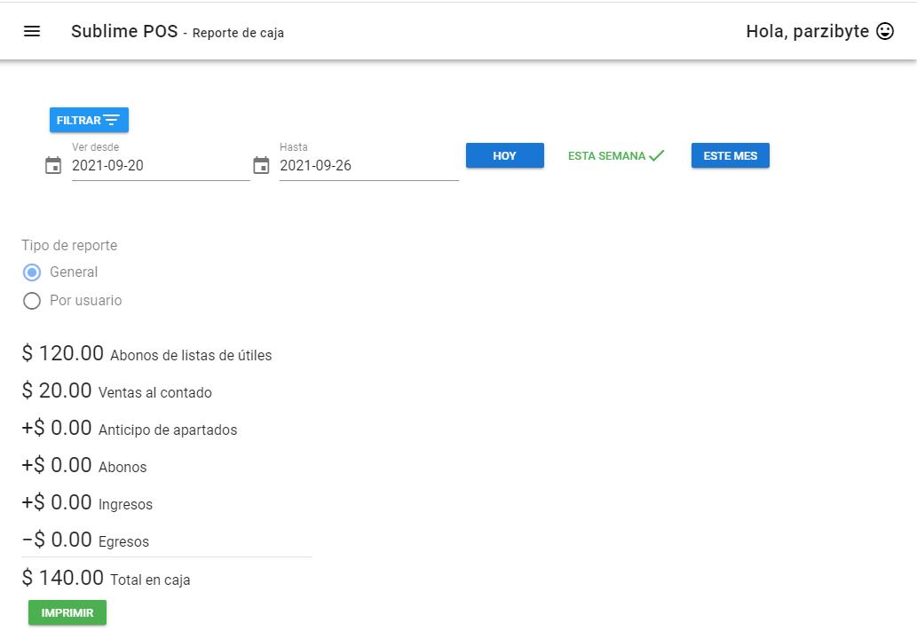Click the FILTRAR filter button

89,120
